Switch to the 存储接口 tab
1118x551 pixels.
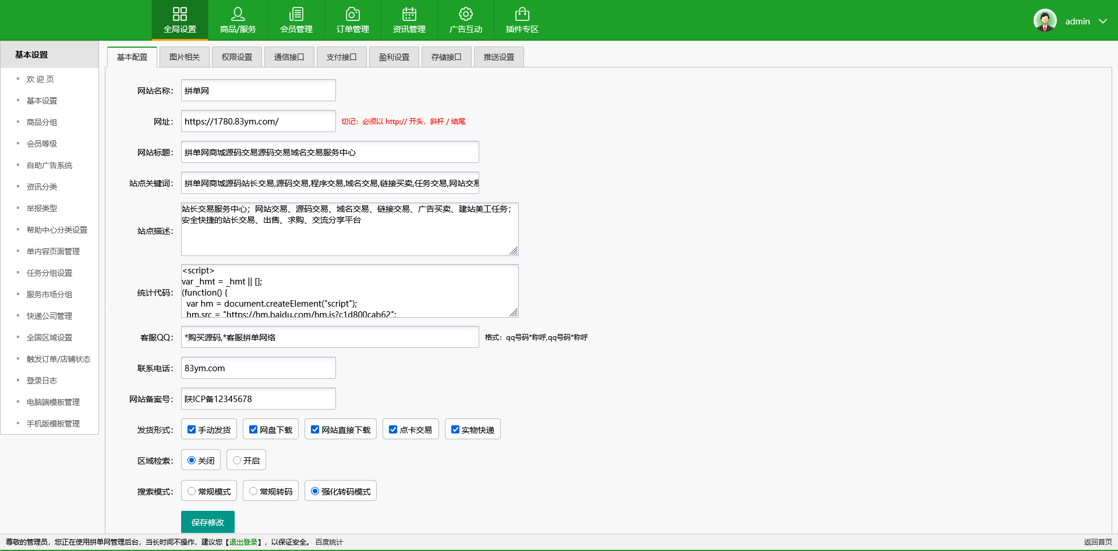click(447, 57)
